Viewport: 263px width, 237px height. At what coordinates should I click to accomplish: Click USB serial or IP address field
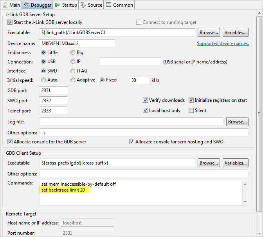[130, 62]
